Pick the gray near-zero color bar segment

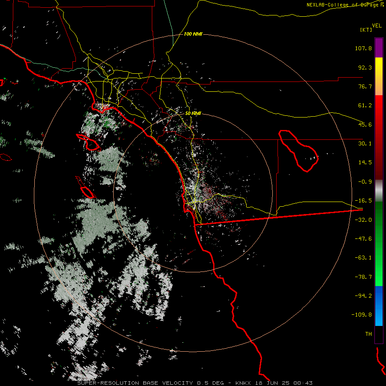coord(379,191)
